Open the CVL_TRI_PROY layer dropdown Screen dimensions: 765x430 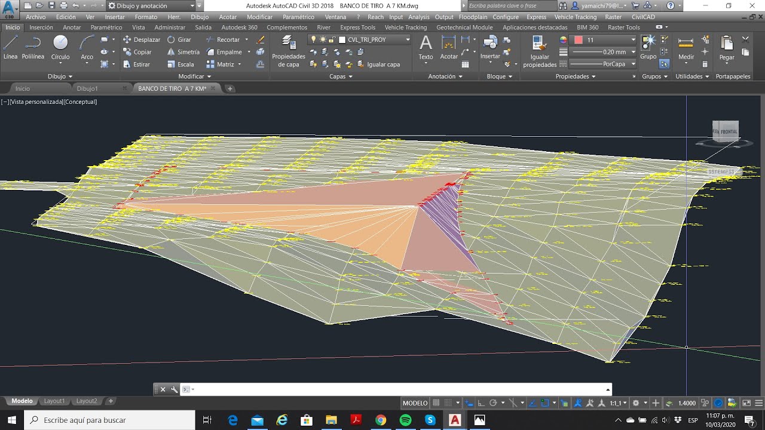point(374,39)
